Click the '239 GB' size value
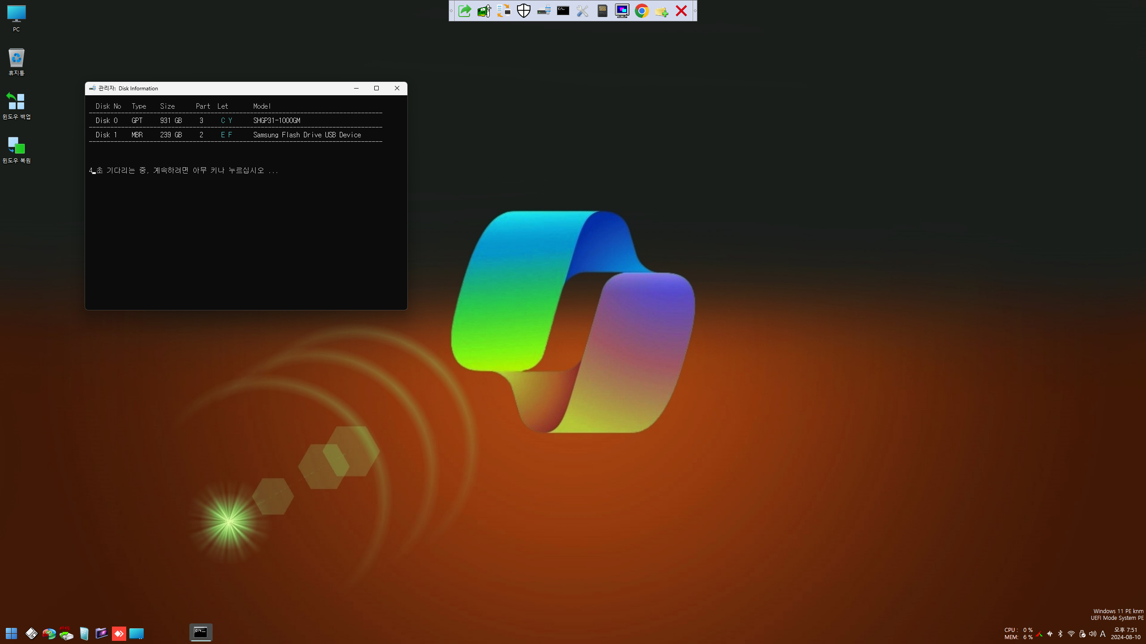Image resolution: width=1146 pixels, height=644 pixels. coord(171,135)
